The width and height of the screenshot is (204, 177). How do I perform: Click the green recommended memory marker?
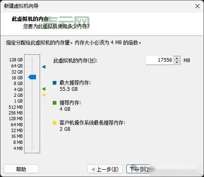point(44,89)
